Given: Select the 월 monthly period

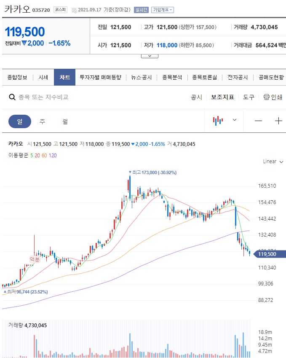Looking at the screenshot, I should [65, 121].
